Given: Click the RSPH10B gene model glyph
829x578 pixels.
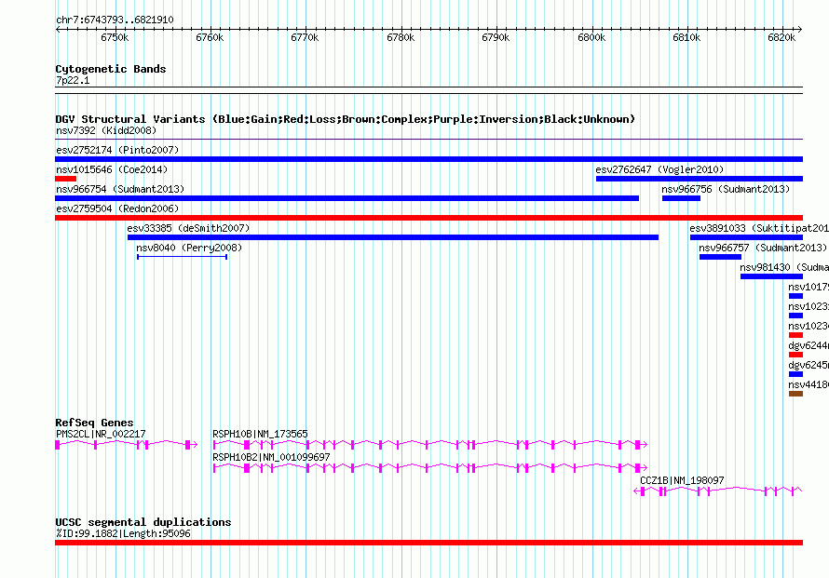Looking at the screenshot, I should point(429,445).
